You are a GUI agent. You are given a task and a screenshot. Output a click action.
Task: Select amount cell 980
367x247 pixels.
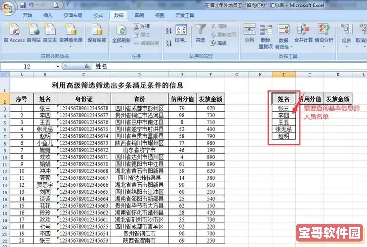click(210, 143)
